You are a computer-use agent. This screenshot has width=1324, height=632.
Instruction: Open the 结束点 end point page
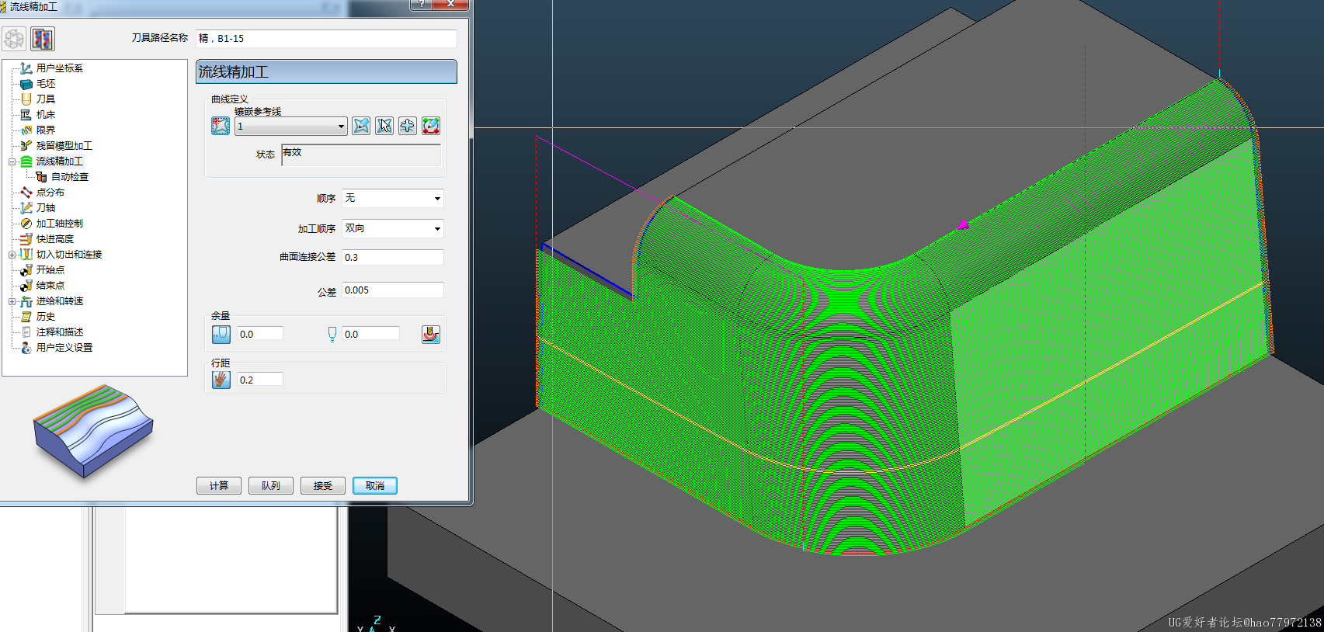[x=50, y=286]
